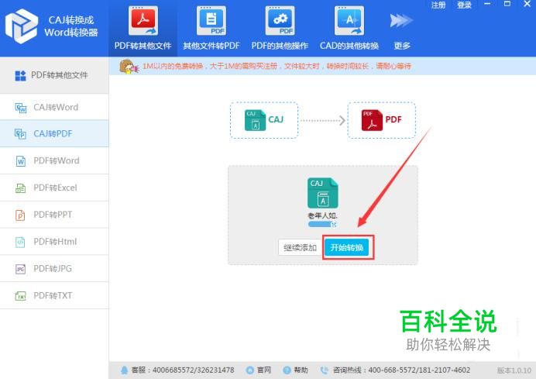
Task: Click the hotline number 400-668-5572/181-2107-4602
Action: pyautogui.click(x=420, y=370)
